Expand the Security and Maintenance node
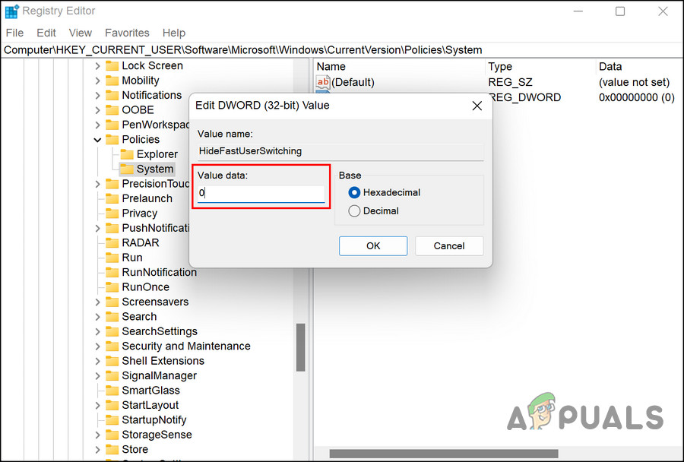Screen dimensions: 684x462 (x=97, y=346)
